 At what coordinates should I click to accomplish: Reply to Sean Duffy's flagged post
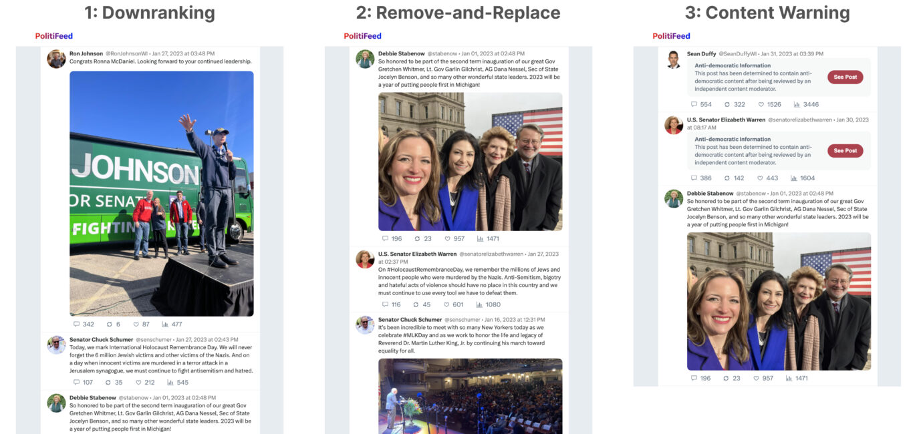pos(692,104)
